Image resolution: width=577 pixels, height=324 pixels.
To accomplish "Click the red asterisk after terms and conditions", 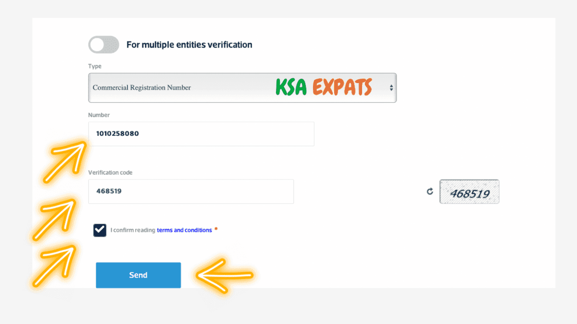I will [x=216, y=229].
